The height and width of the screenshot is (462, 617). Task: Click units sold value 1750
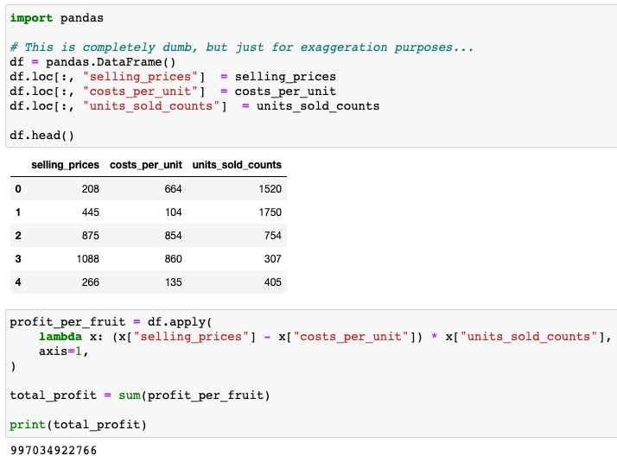[x=269, y=212]
